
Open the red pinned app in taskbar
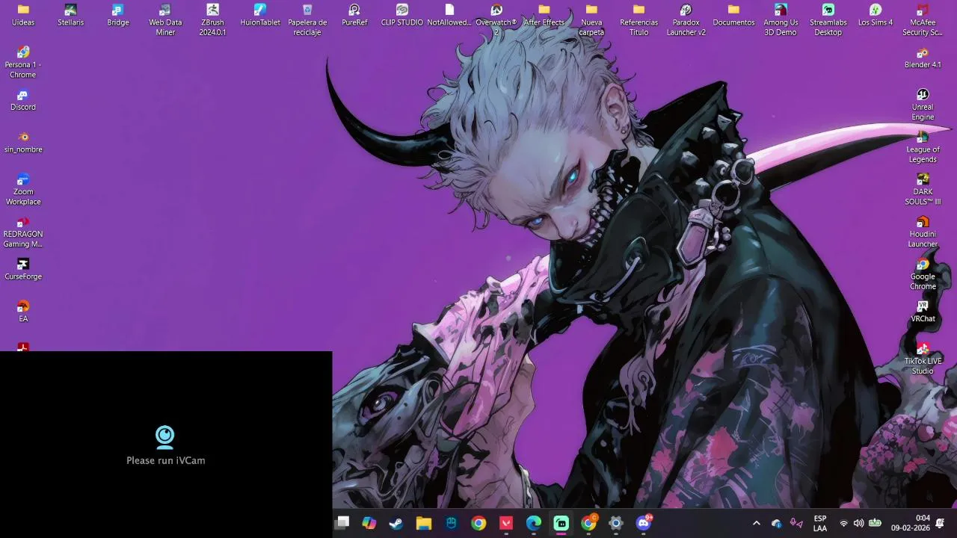coord(506,523)
